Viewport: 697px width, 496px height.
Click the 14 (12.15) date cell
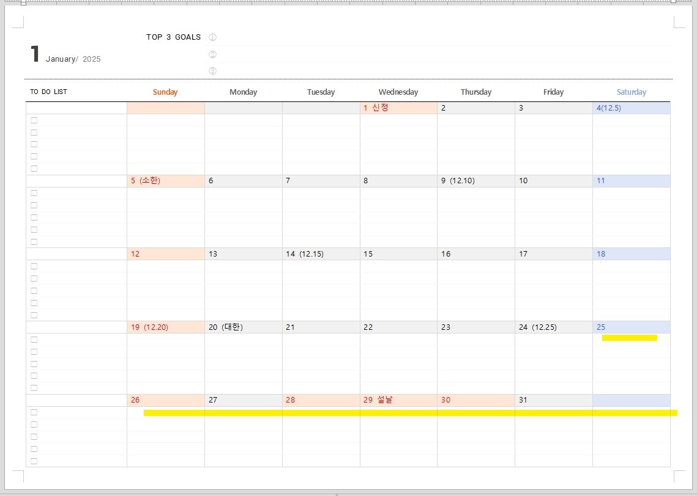pos(321,253)
